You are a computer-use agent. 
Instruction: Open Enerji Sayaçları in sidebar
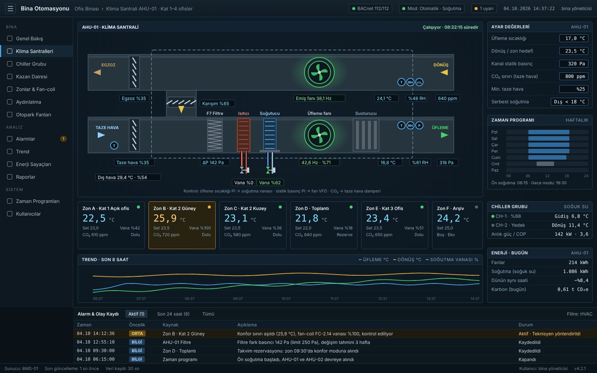[37, 164]
